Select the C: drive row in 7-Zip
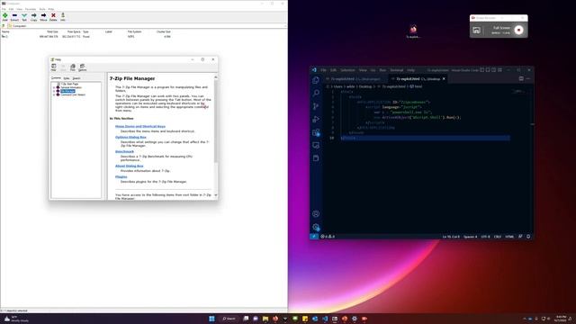The image size is (576, 324). tap(86, 37)
